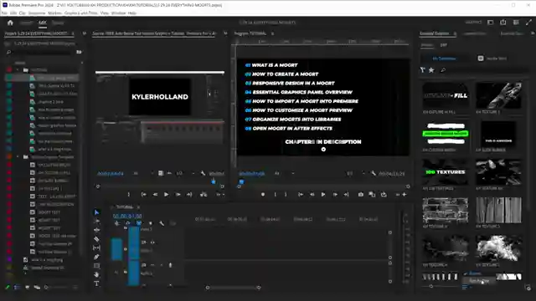
Task: Open Source monitor wrench settings
Action: point(203,173)
